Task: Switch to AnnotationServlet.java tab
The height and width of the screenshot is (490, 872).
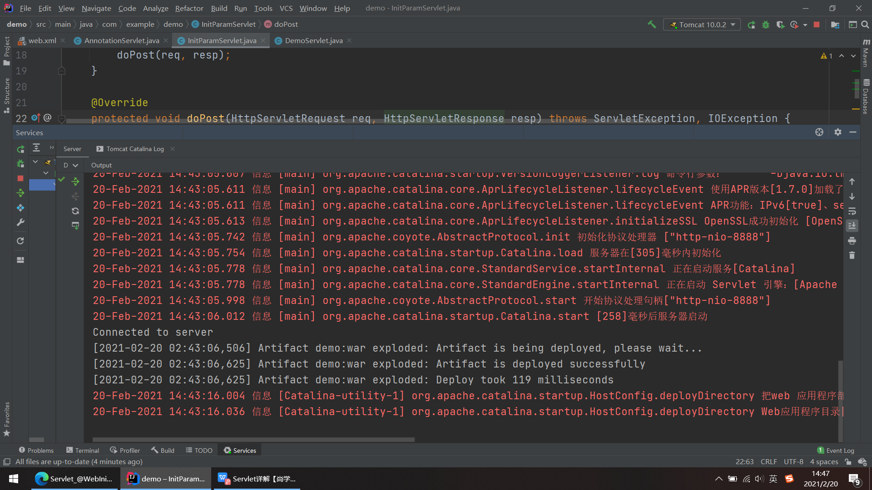Action: click(121, 41)
